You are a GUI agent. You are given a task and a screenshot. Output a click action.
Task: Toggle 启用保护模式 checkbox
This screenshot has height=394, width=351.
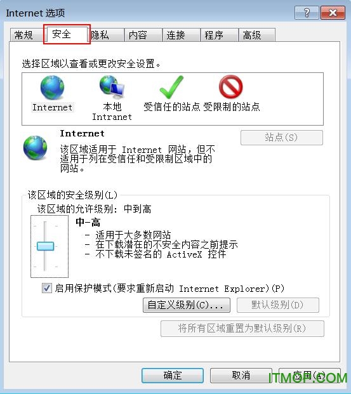point(47,288)
